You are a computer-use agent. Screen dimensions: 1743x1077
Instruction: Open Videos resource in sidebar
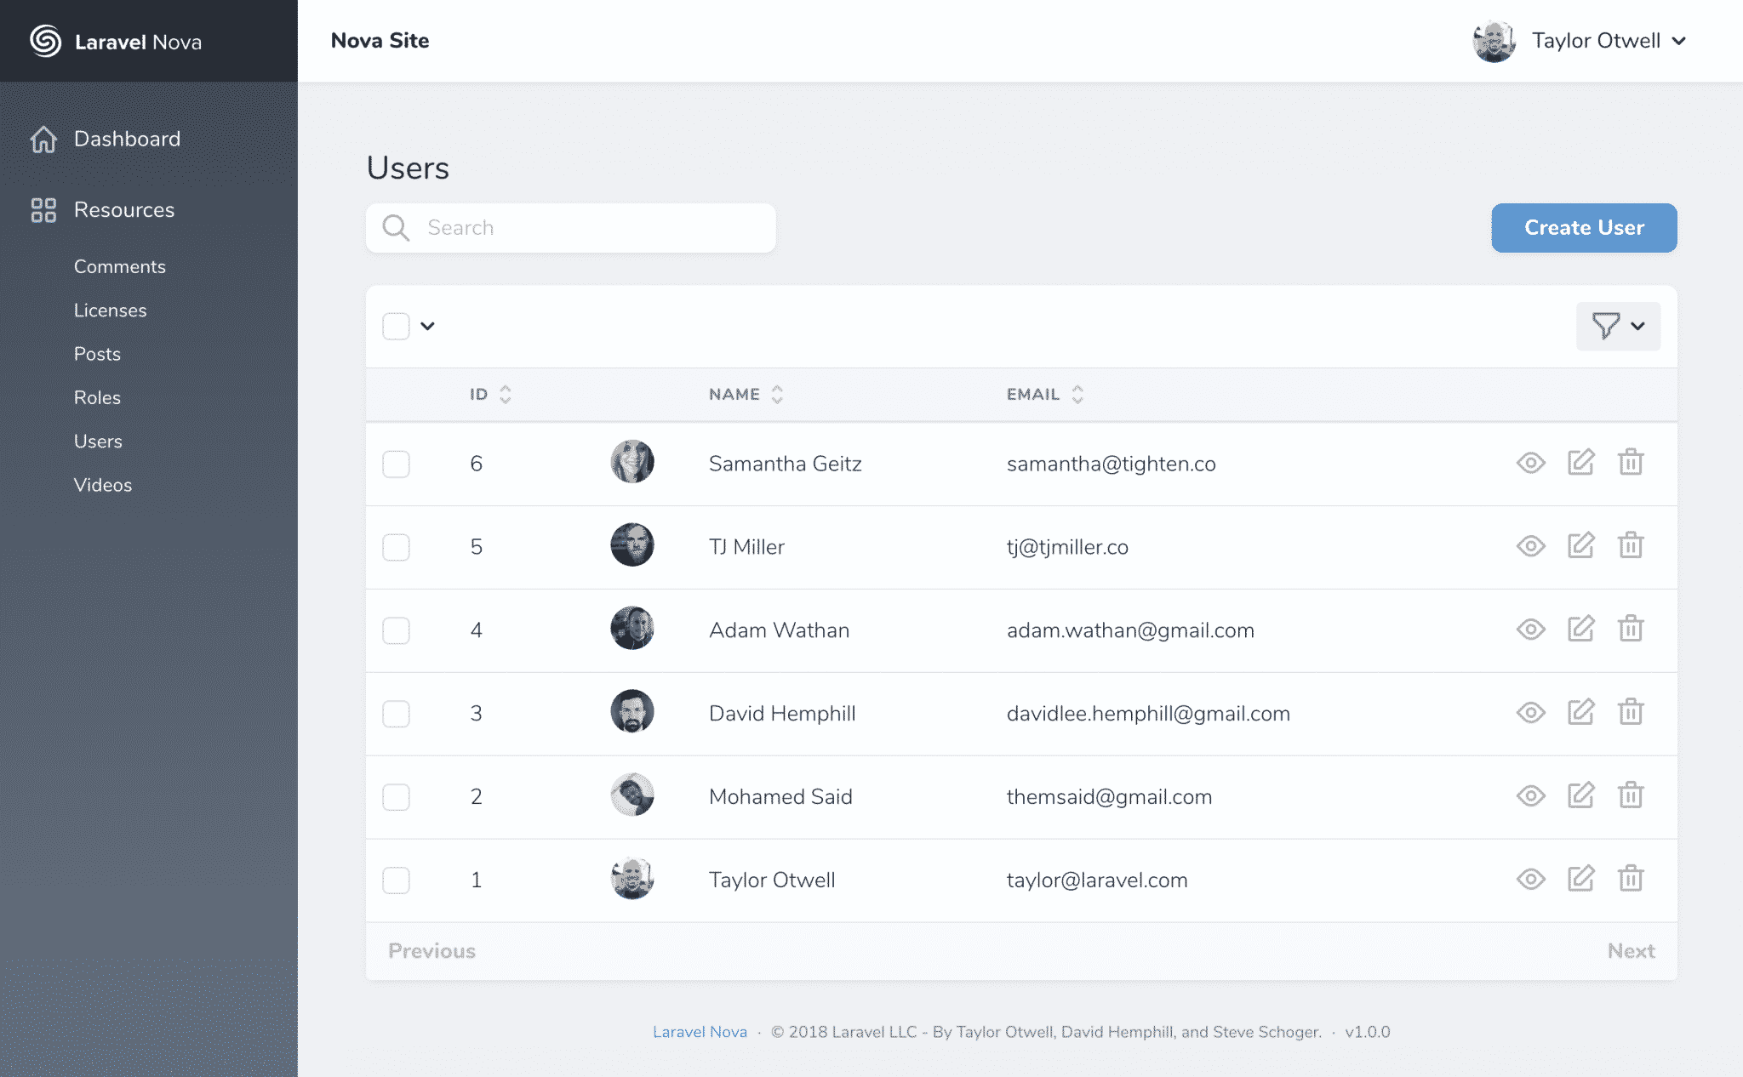(x=103, y=485)
